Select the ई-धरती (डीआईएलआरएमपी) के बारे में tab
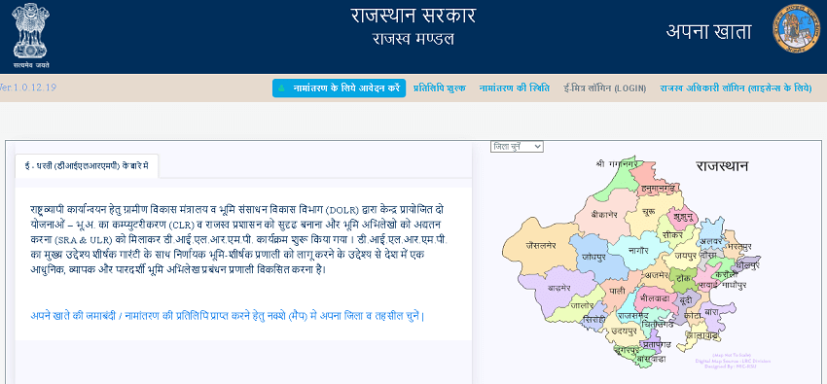Screen dimensions: 827x384 86,166
